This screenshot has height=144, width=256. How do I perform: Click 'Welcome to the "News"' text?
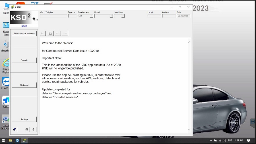(x=57, y=43)
